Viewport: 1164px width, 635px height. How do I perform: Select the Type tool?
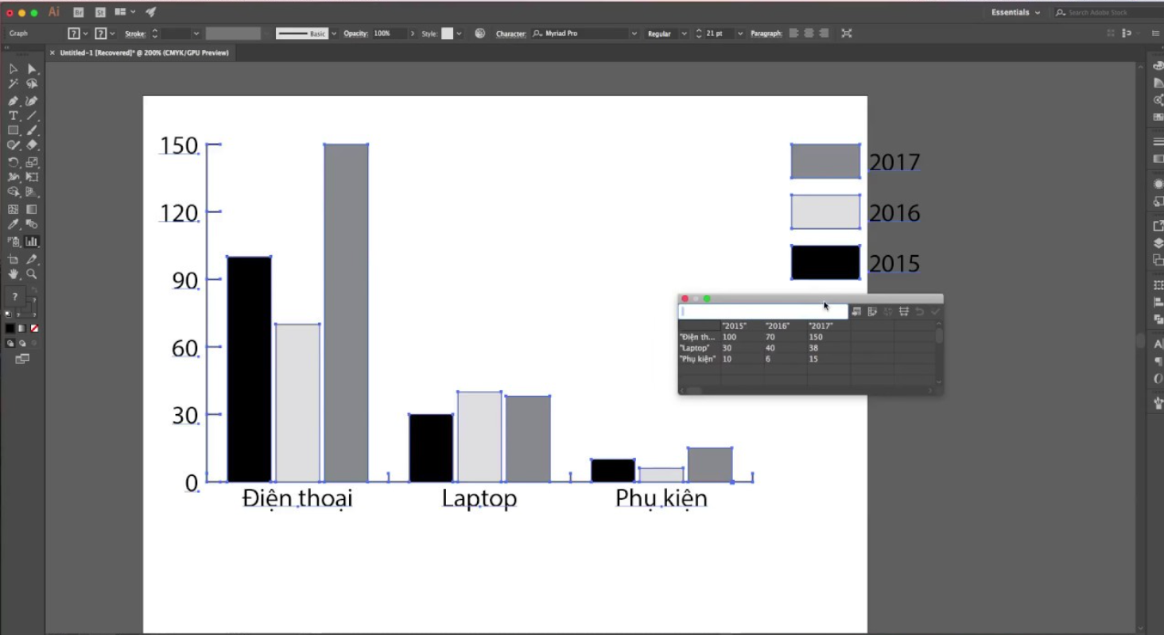tap(13, 115)
